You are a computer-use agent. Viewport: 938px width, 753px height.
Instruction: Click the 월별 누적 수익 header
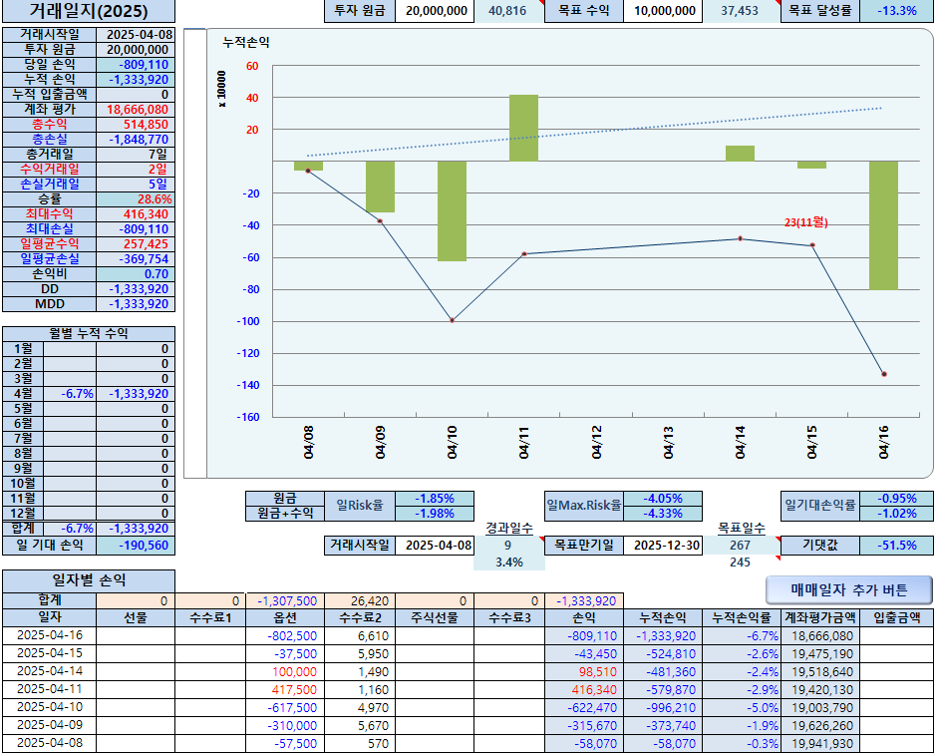pyautogui.click(x=89, y=333)
